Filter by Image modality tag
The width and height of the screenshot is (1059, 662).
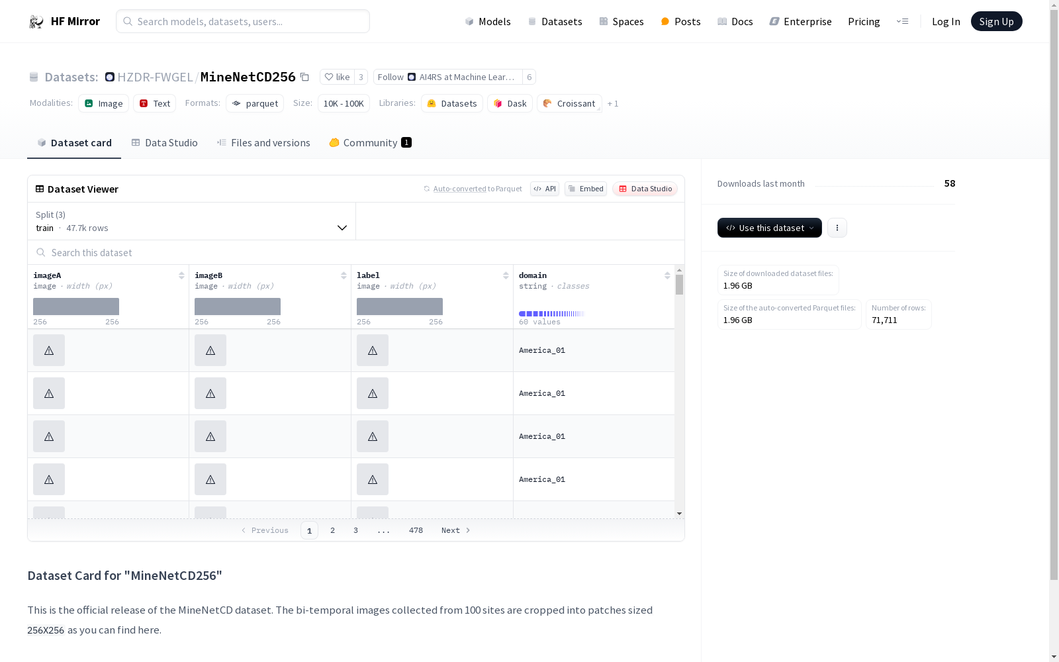click(x=103, y=103)
